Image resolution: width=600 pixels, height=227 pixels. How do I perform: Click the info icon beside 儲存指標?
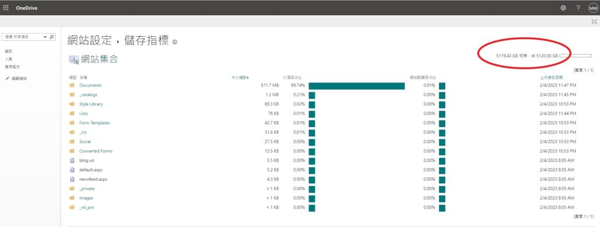pyautogui.click(x=175, y=42)
